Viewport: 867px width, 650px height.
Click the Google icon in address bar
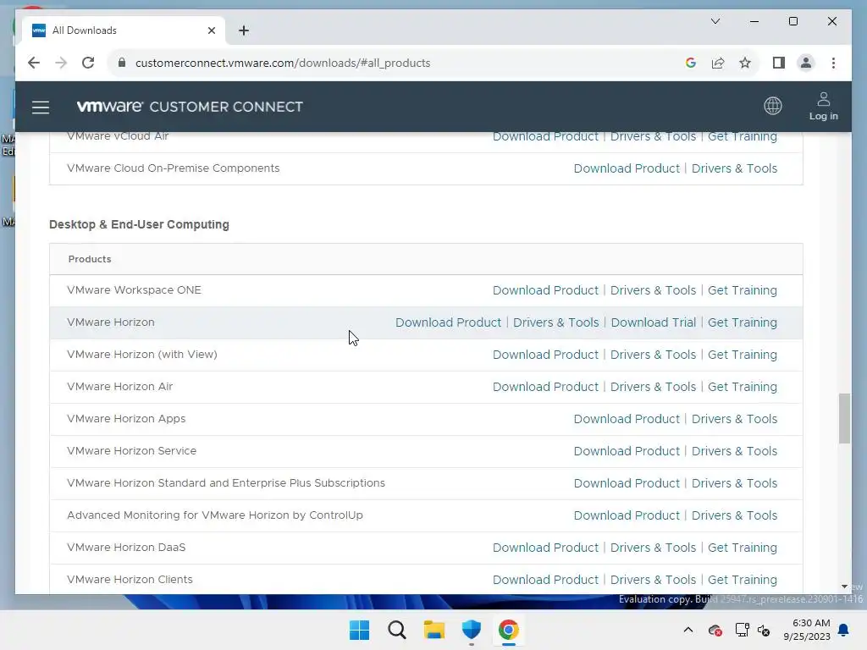tap(690, 63)
